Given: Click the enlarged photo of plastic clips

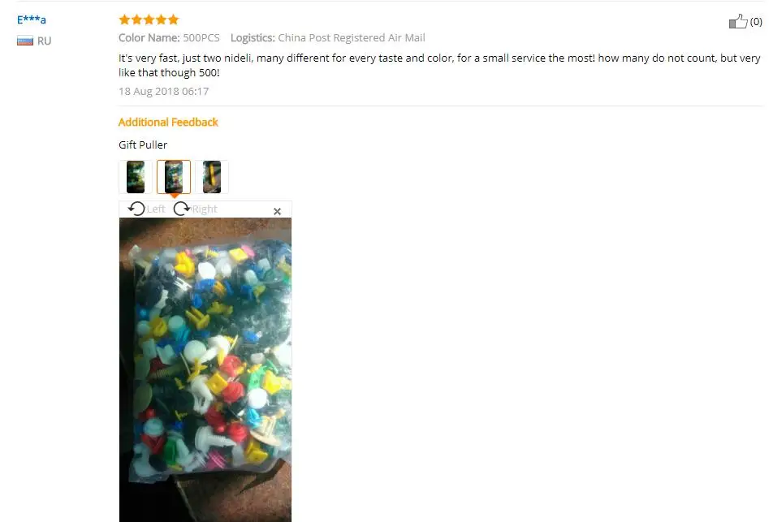Looking at the screenshot, I should pos(205,369).
